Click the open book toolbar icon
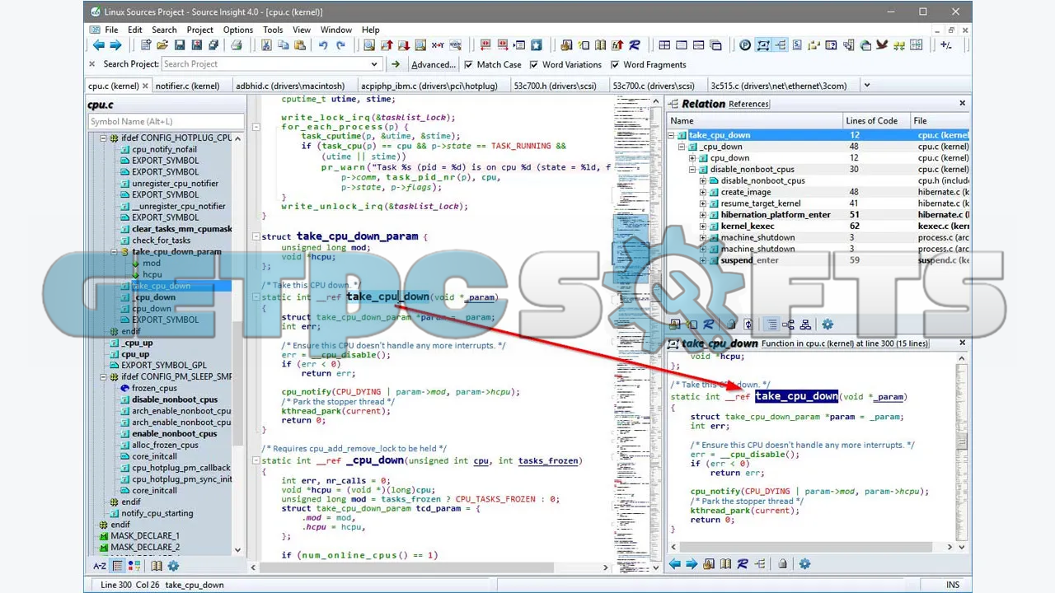Screen dimensions: 1055x593 [x=600, y=45]
